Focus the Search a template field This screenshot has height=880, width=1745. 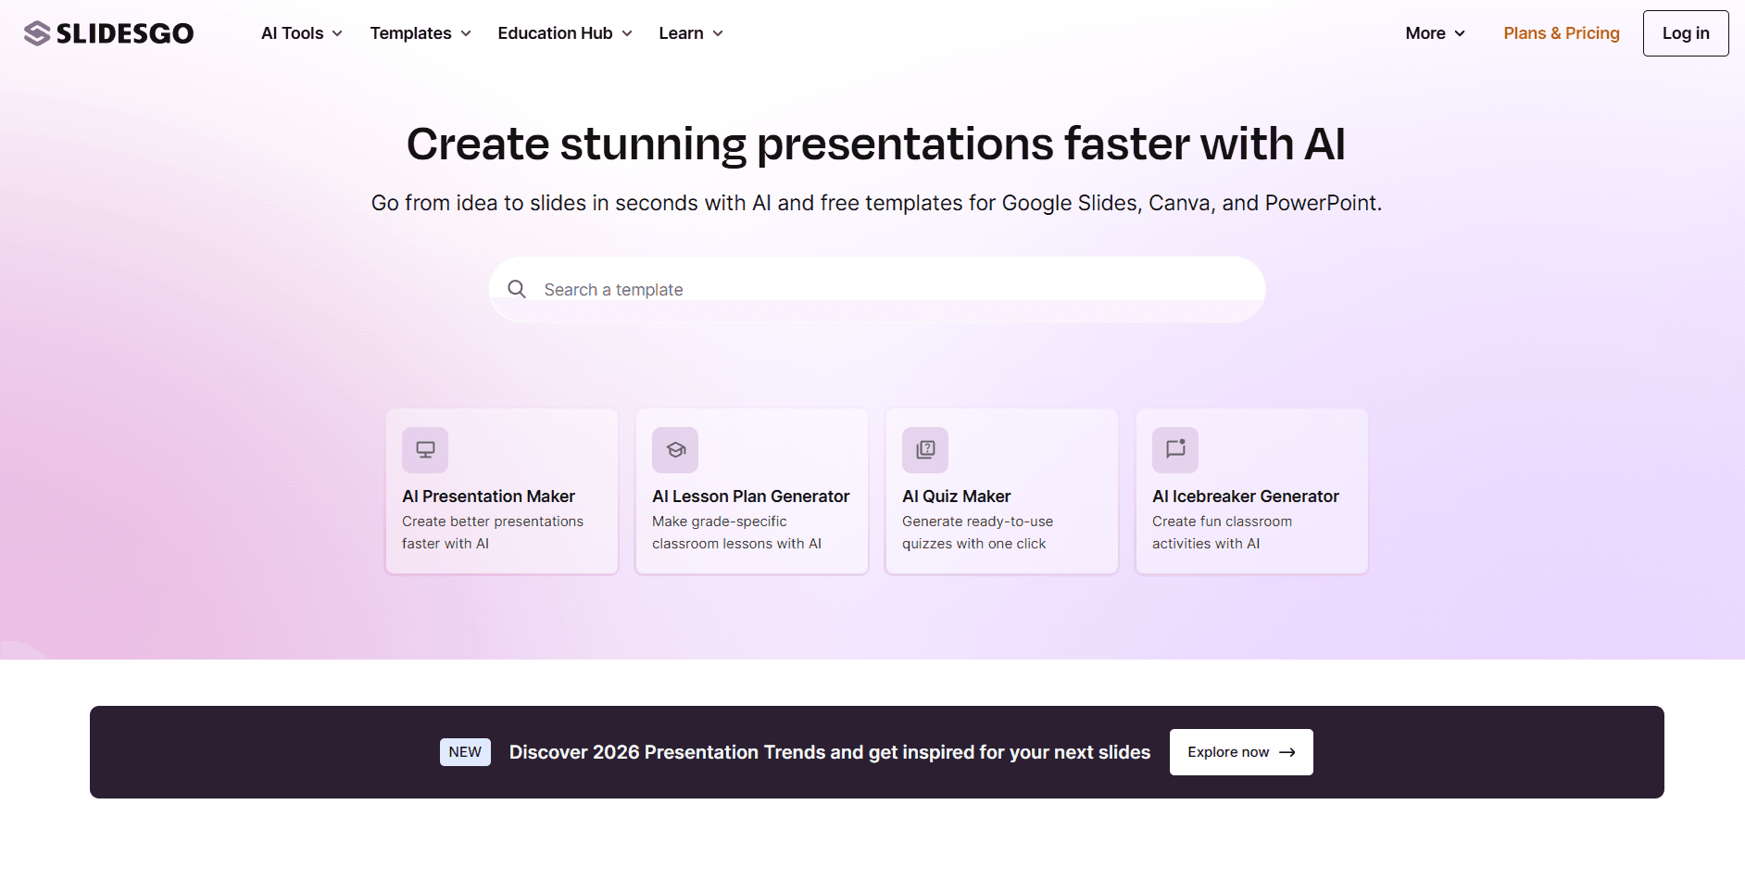(877, 289)
